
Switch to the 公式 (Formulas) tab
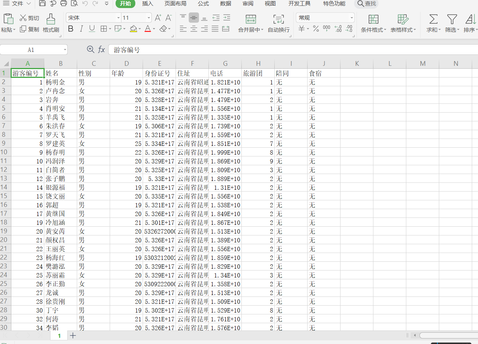coord(203,4)
